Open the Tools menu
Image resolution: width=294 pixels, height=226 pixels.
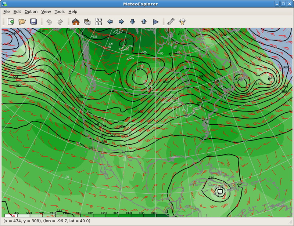[x=59, y=11]
